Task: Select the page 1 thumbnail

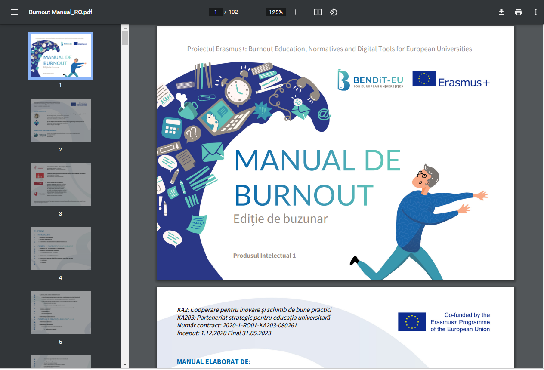Action: click(x=61, y=56)
